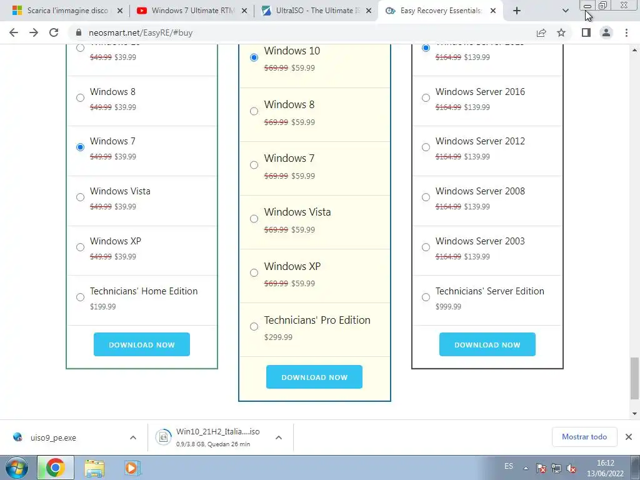Expand options for Win10 ISO download
This screenshot has height=480, width=640.
coord(279,437)
